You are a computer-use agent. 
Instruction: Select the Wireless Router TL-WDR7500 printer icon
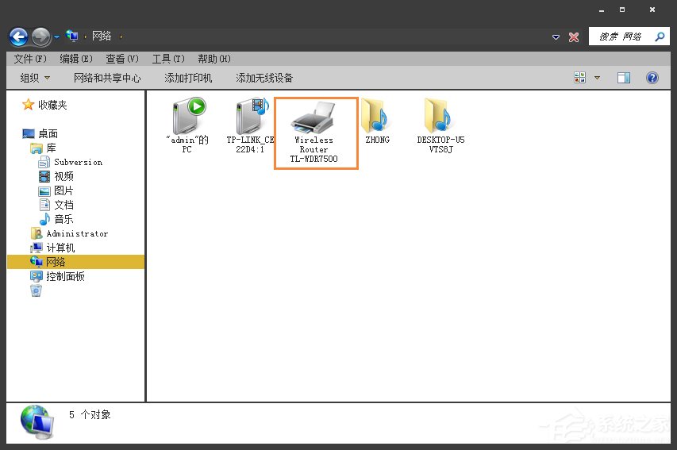(x=315, y=119)
